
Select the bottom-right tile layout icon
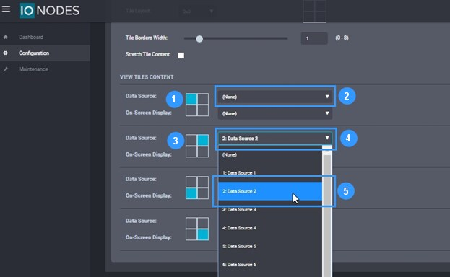click(x=197, y=229)
